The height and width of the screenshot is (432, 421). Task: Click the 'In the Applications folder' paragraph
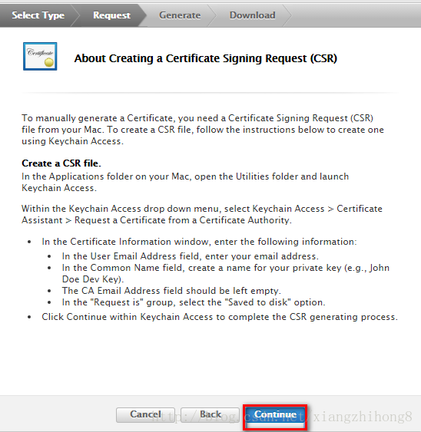point(185,182)
